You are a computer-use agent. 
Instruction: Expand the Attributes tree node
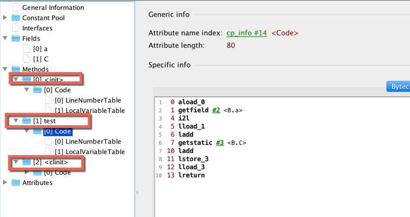tap(5, 183)
